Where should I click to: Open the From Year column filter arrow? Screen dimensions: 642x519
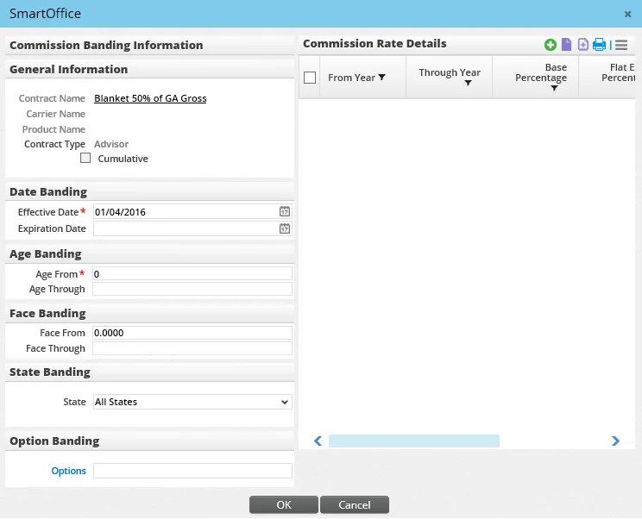[x=381, y=78]
